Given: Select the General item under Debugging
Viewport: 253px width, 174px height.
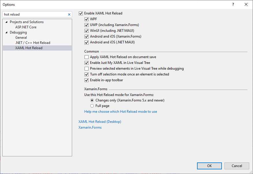Looking at the screenshot, I should 21,37.
